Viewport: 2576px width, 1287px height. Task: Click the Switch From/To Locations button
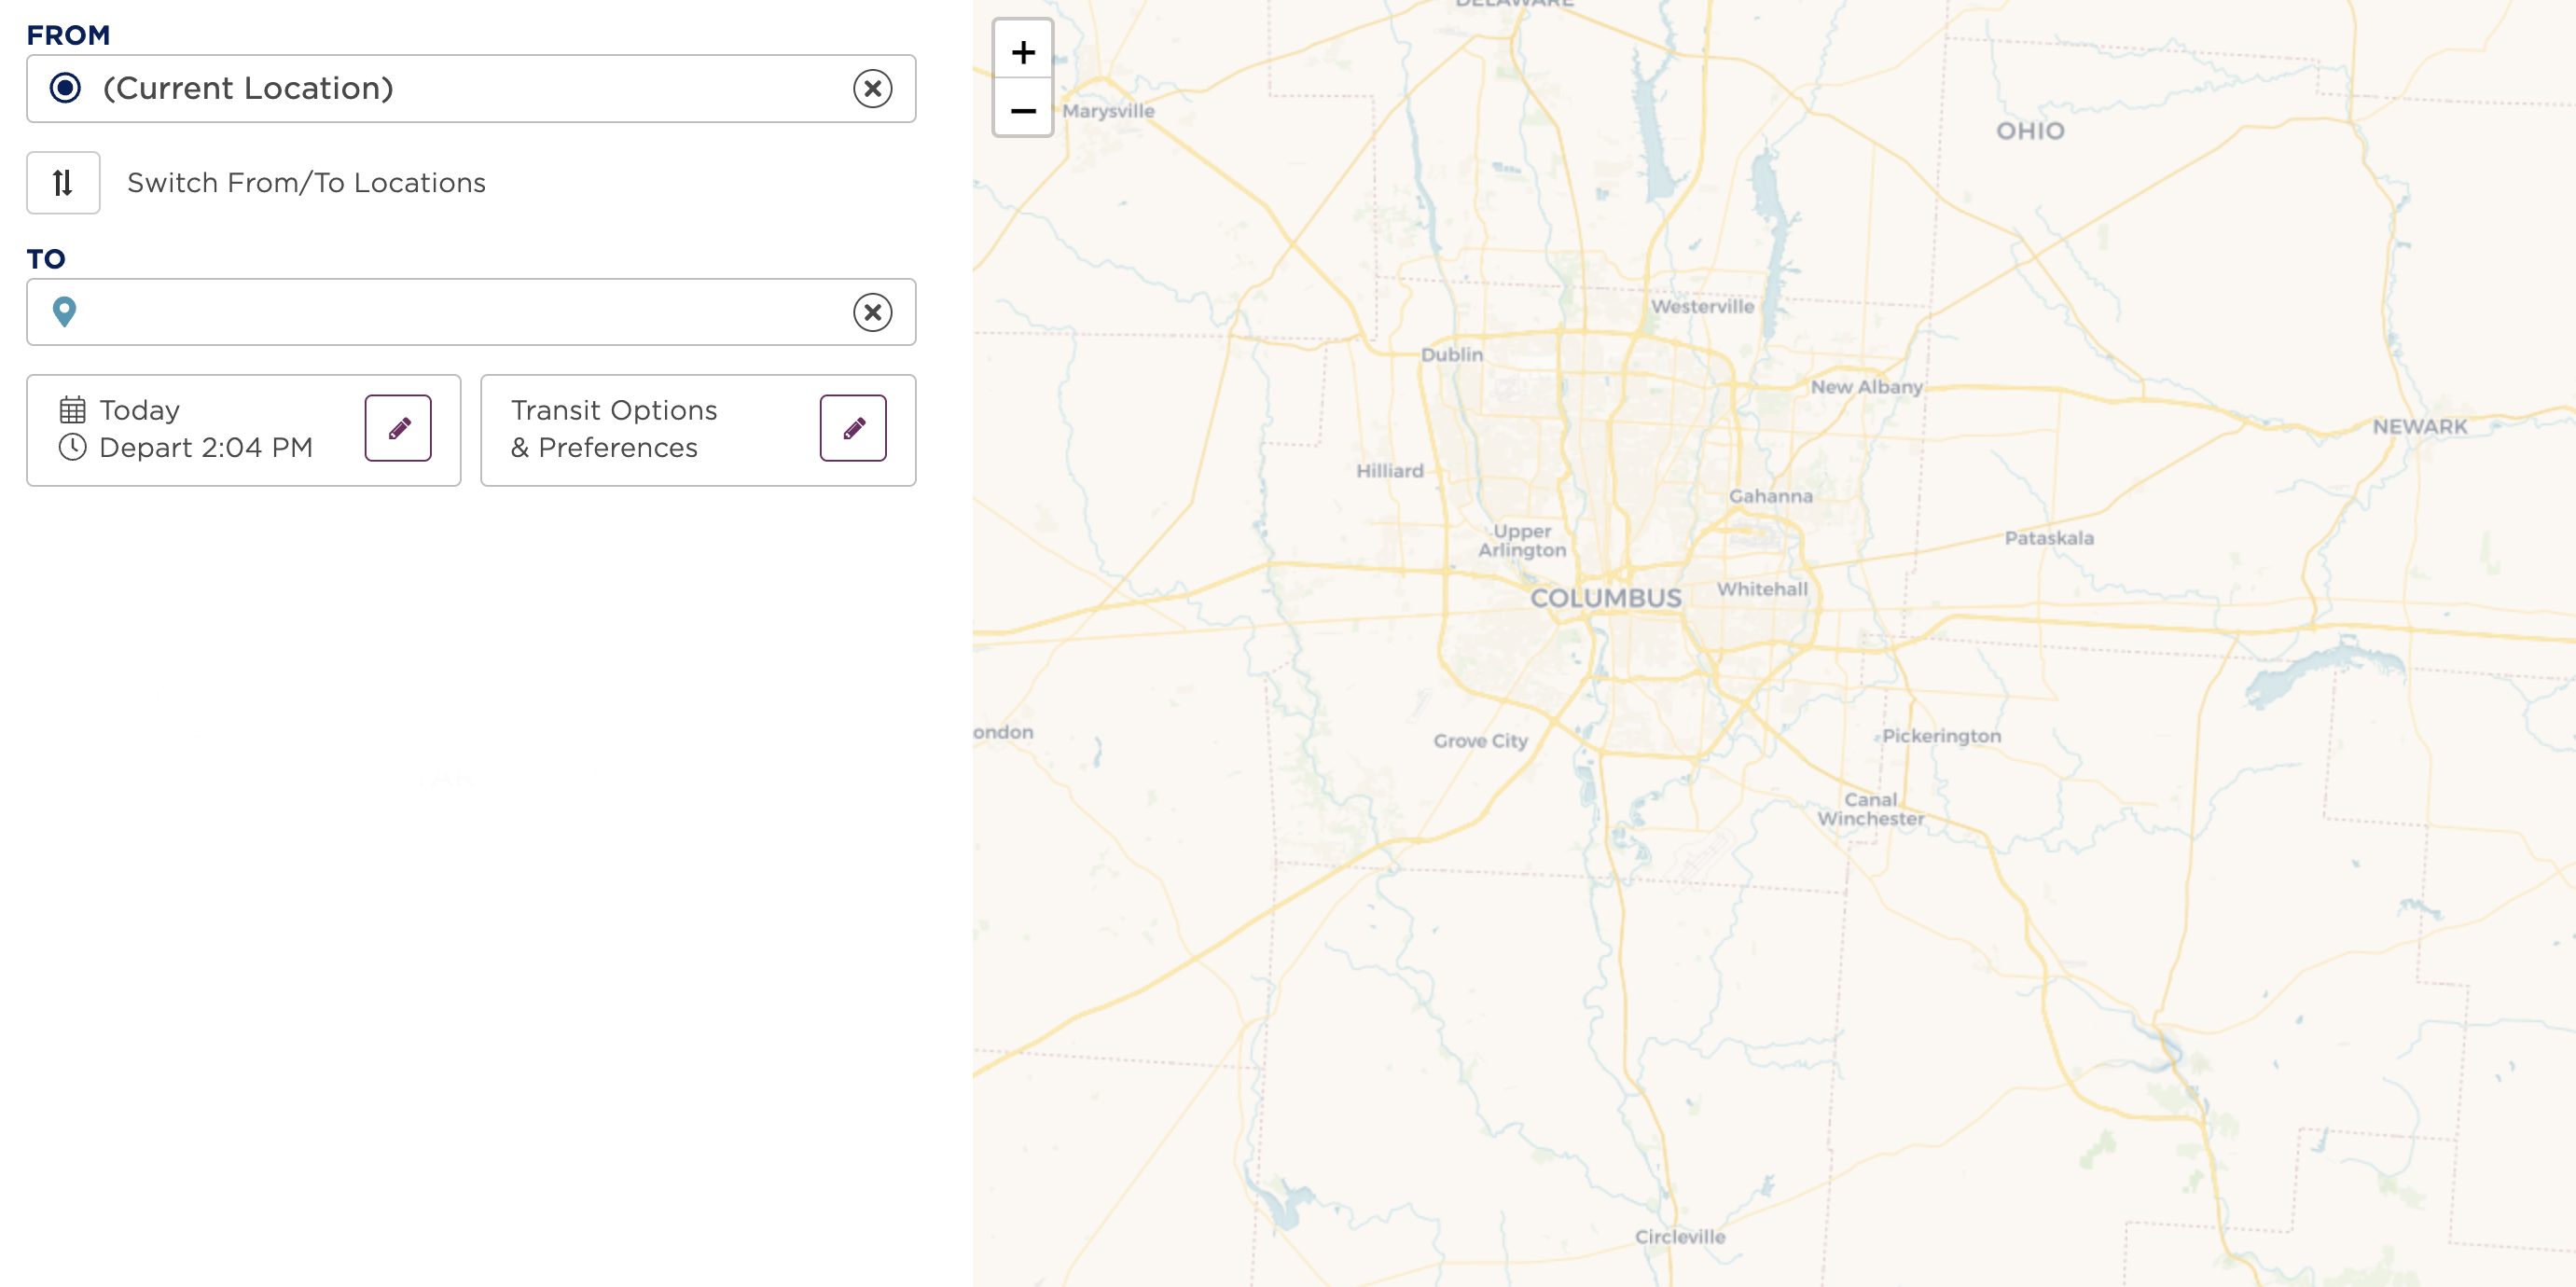[62, 183]
